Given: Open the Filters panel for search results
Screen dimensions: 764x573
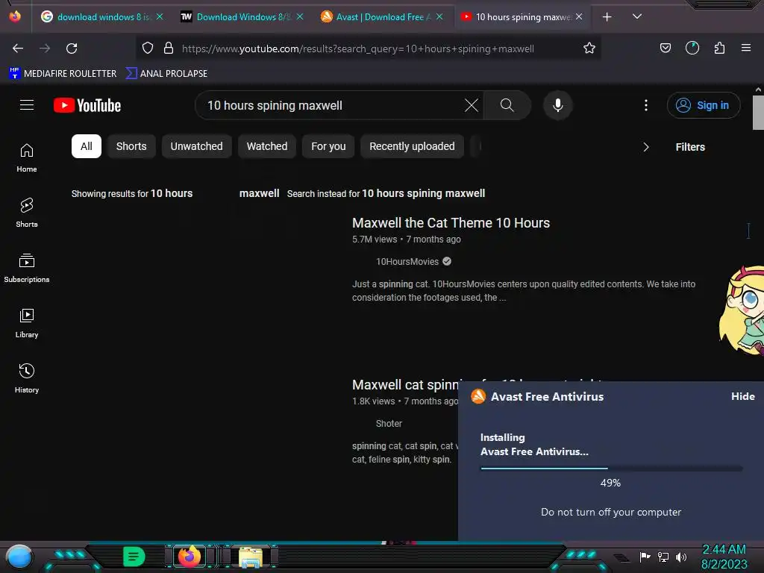Looking at the screenshot, I should pos(690,147).
